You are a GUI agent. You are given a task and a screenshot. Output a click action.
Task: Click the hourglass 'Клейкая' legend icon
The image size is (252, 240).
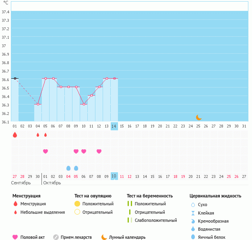pyautogui.click(x=193, y=213)
